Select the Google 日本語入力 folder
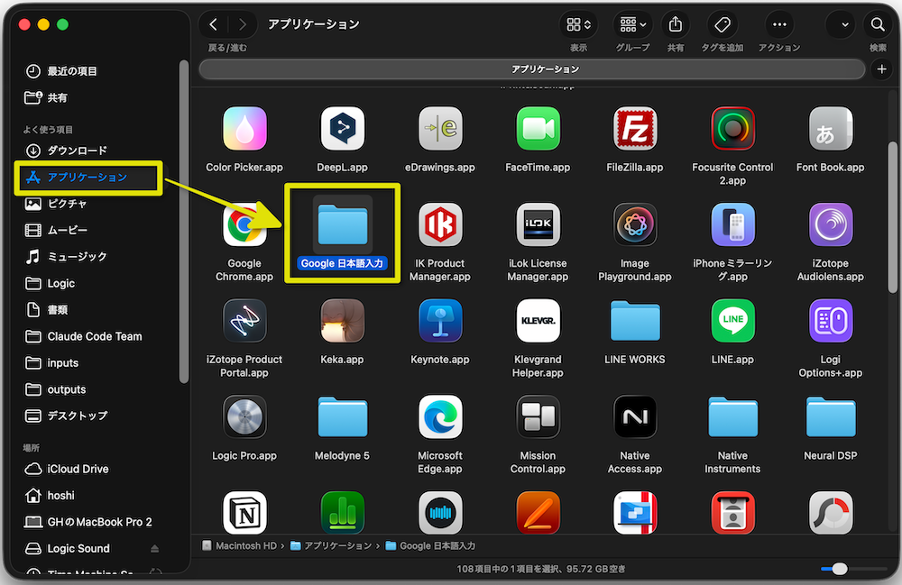The image size is (902, 585). tap(342, 224)
